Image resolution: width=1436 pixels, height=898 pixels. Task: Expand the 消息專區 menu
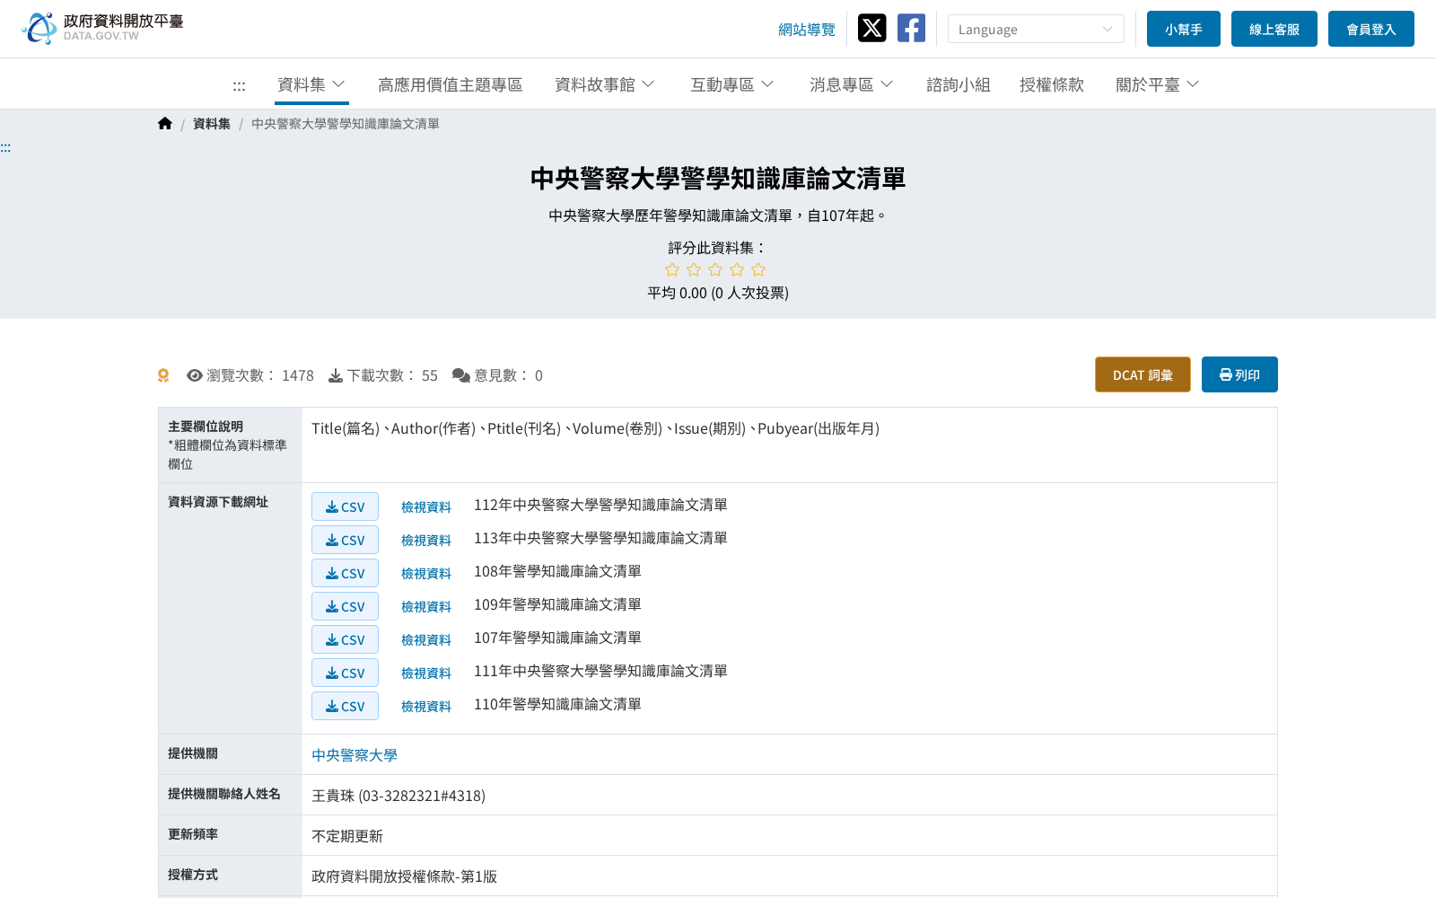click(x=852, y=84)
